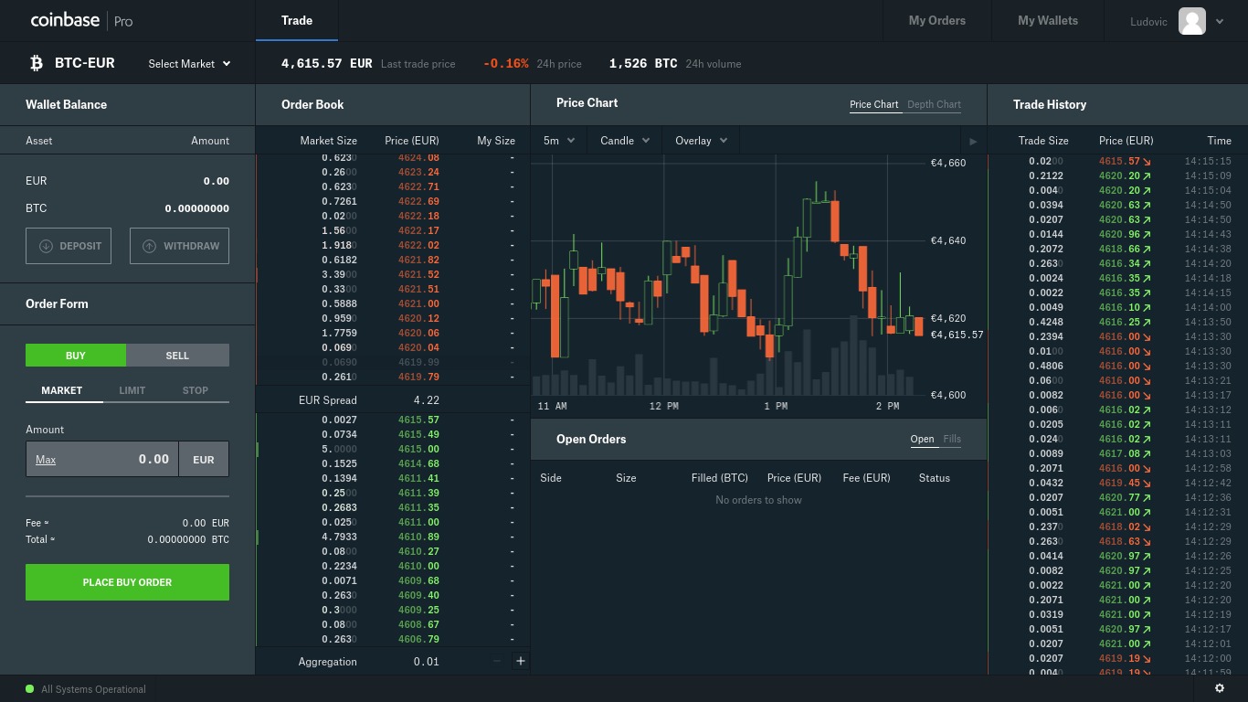Switch order form to SELL
This screenshot has height=702, width=1248.
pyautogui.click(x=177, y=356)
